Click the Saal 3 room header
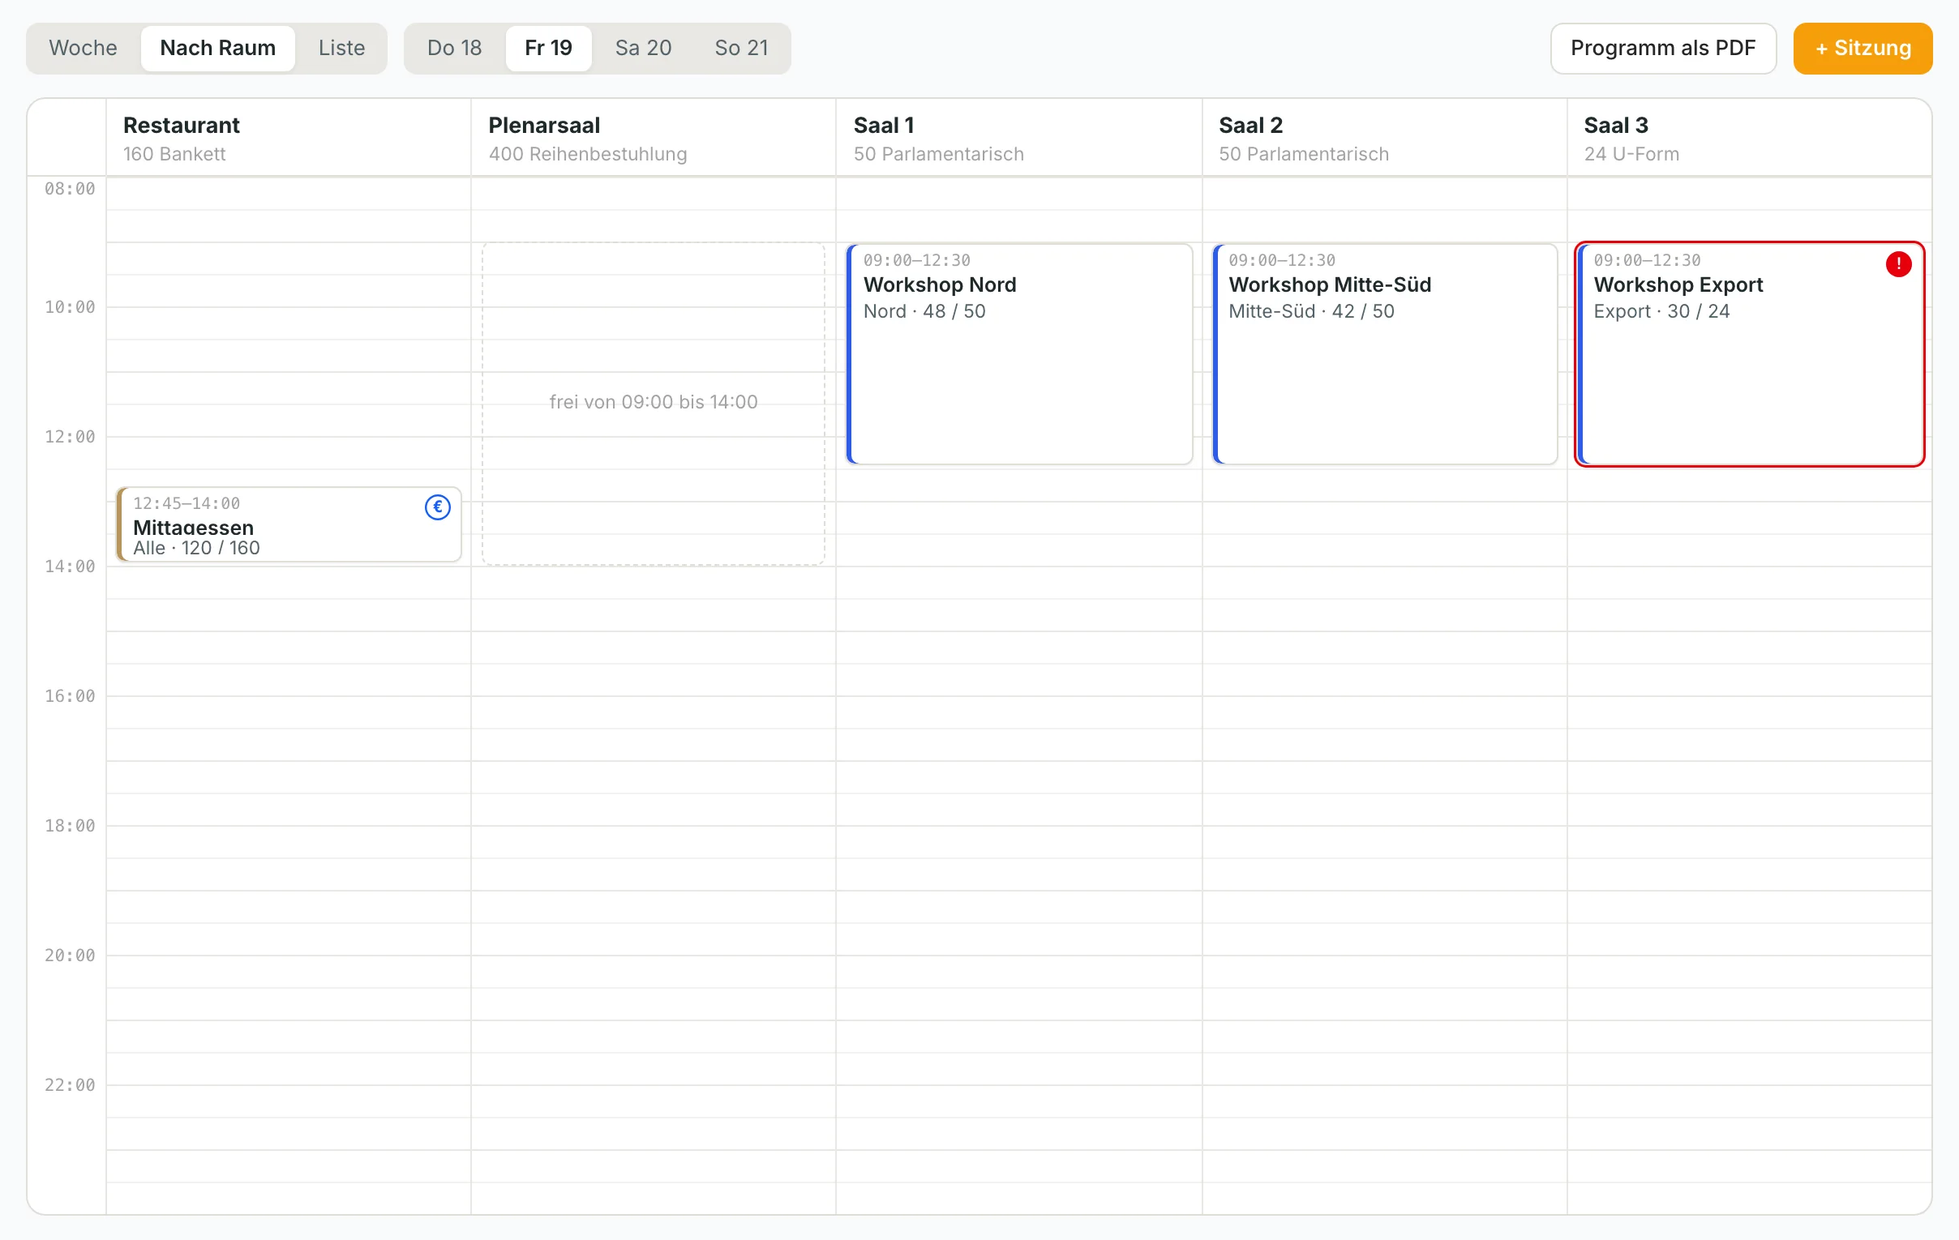 coord(1749,138)
